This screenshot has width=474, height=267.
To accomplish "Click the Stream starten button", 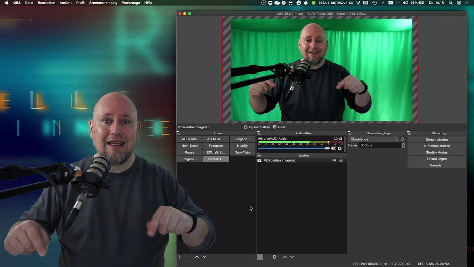I will pos(437,139).
